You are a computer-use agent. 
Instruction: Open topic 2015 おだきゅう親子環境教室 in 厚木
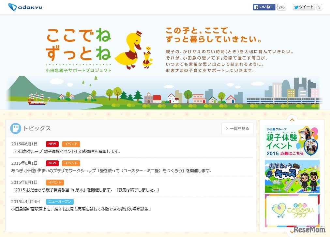point(85,190)
